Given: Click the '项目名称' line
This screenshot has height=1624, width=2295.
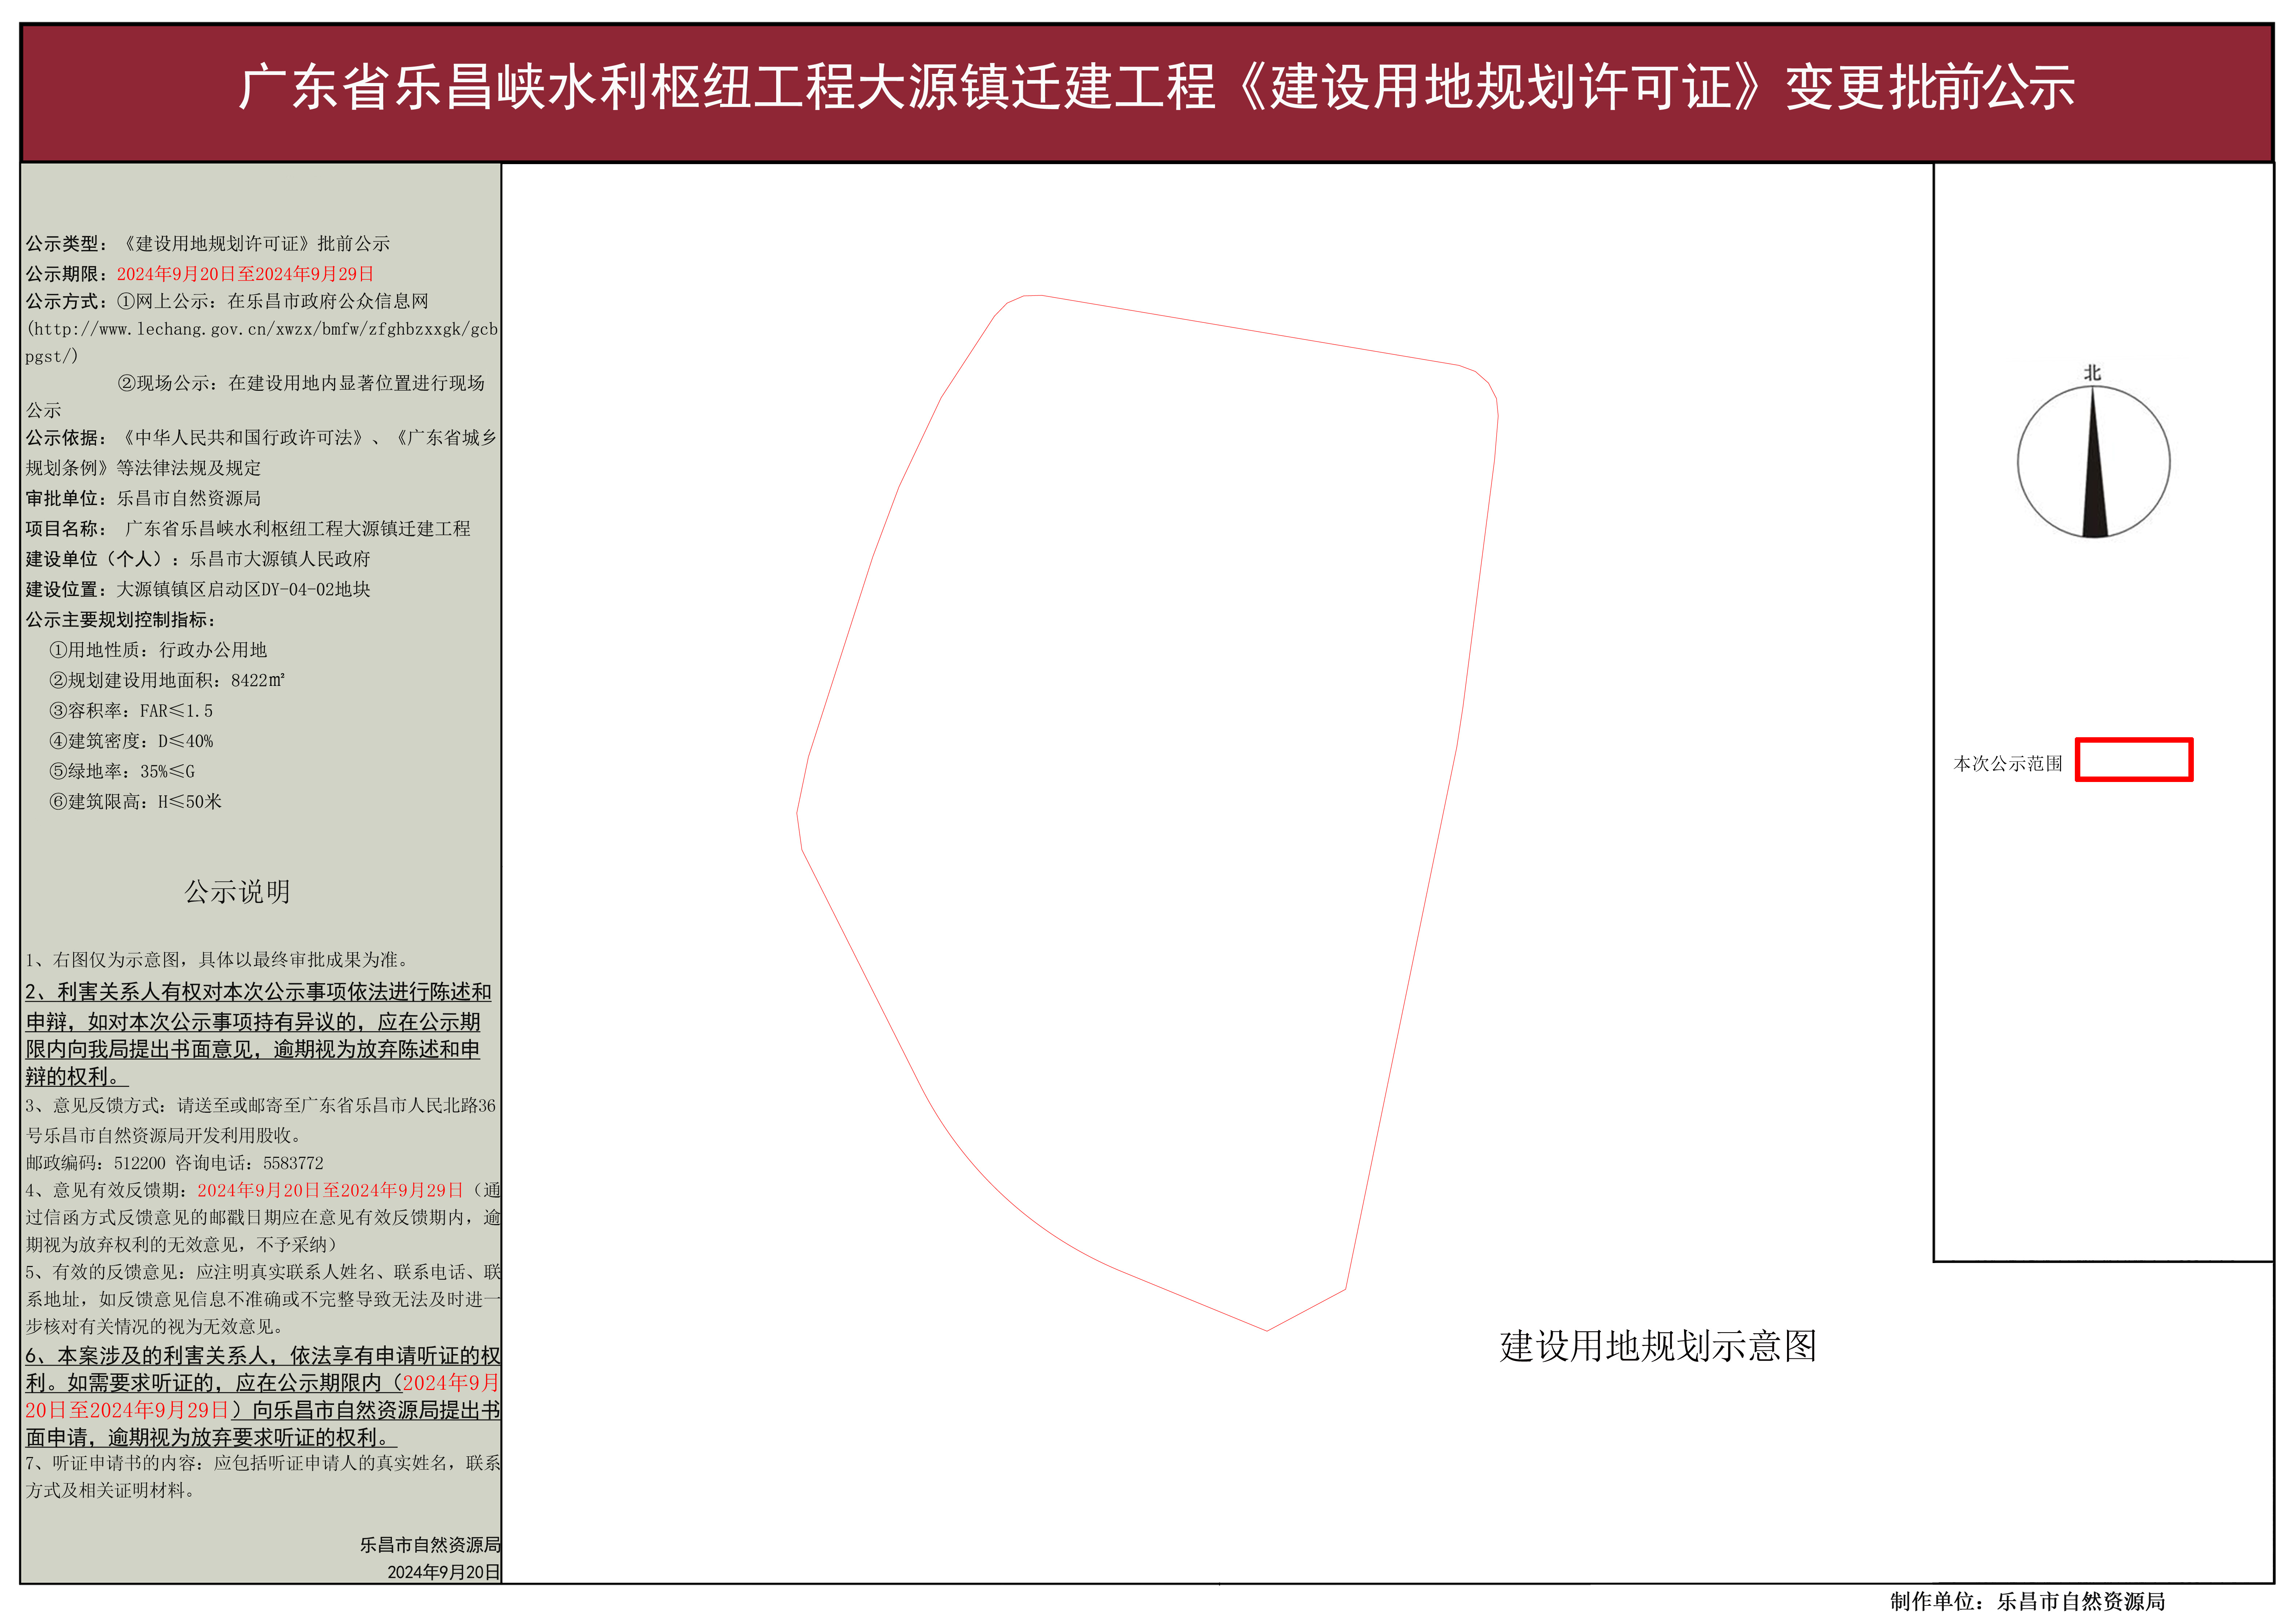Looking at the screenshot, I should click(x=248, y=529).
